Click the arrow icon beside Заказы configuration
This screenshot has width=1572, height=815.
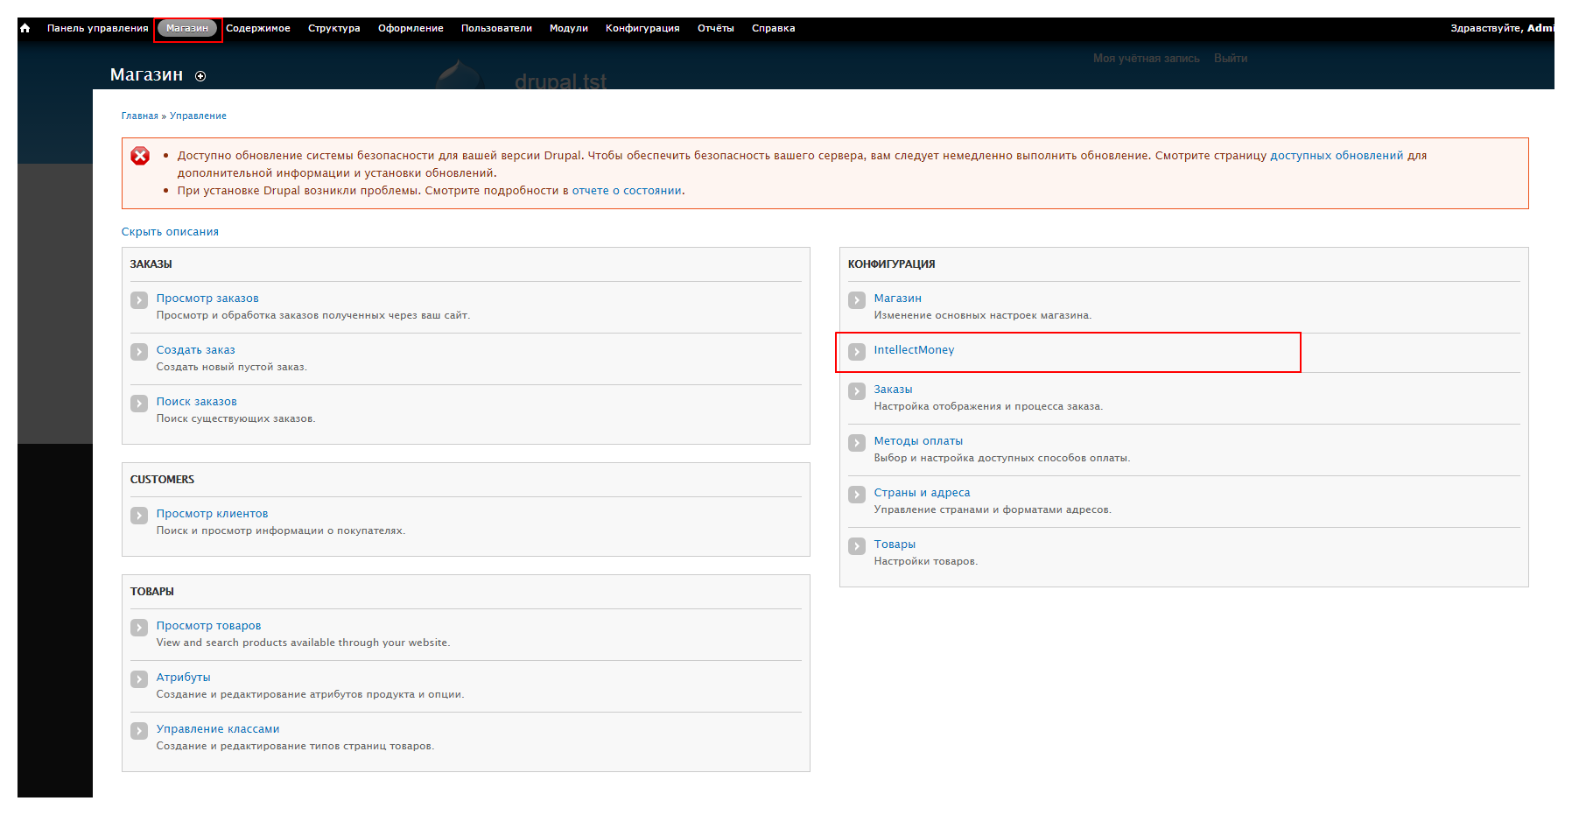857,391
